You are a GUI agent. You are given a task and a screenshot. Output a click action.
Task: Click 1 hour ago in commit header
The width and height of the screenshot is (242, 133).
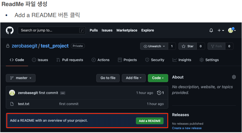145,93
